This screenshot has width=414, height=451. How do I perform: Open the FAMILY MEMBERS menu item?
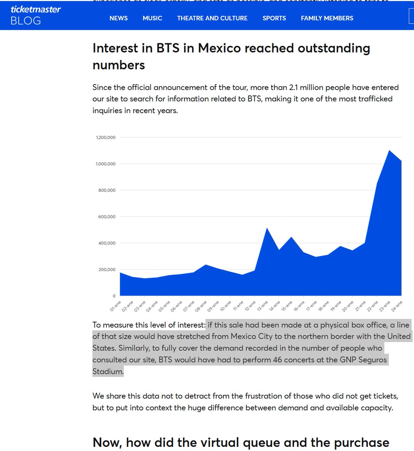pos(327,18)
